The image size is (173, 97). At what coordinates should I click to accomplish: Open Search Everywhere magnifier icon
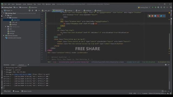pyautogui.click(x=171, y=7)
